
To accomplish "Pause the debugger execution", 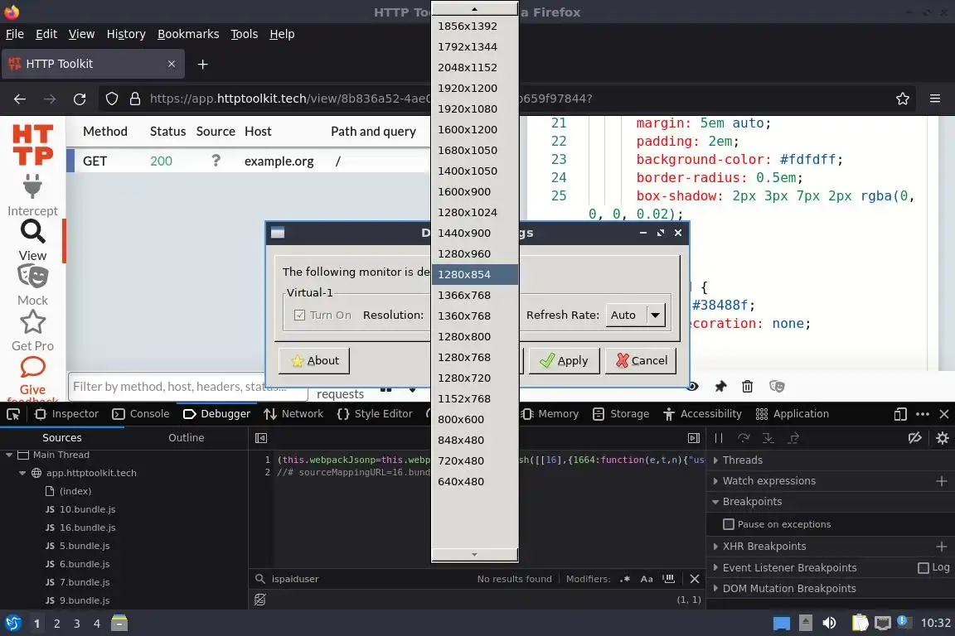I will tap(719, 437).
